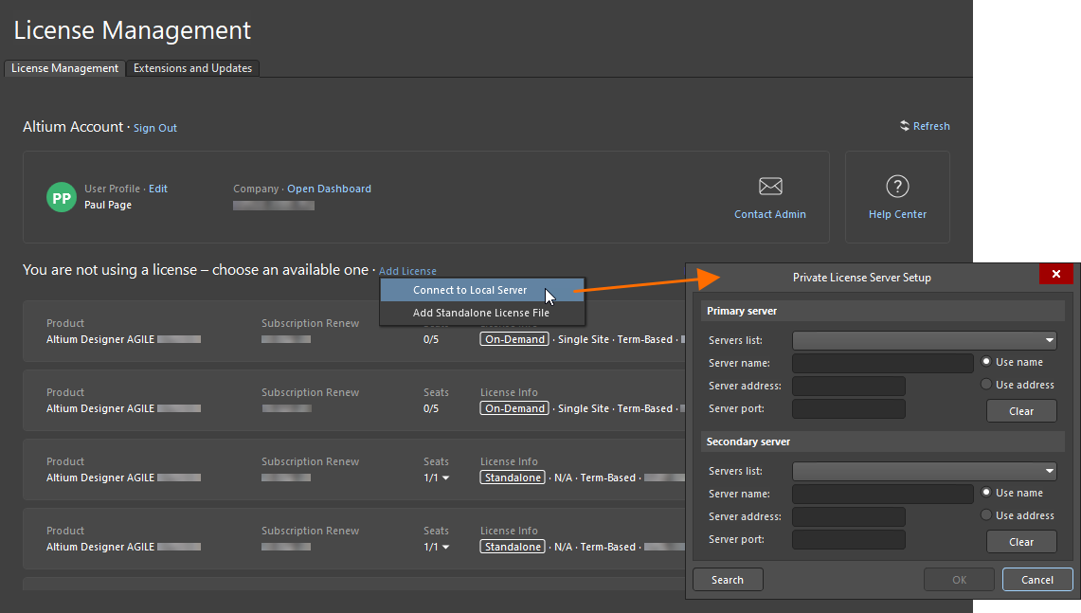Select secondary server Use name radio button
1081x613 pixels.
pyautogui.click(x=986, y=493)
